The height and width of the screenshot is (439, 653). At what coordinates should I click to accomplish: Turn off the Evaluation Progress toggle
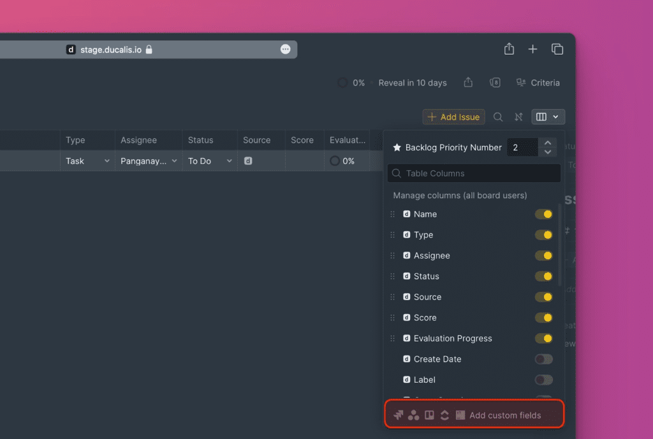pyautogui.click(x=543, y=338)
